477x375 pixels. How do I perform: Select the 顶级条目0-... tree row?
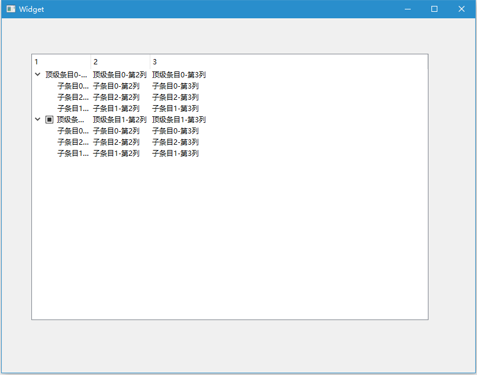[66, 74]
